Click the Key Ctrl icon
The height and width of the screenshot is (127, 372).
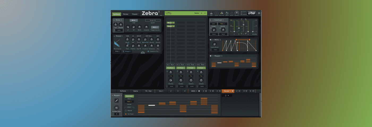(222, 13)
